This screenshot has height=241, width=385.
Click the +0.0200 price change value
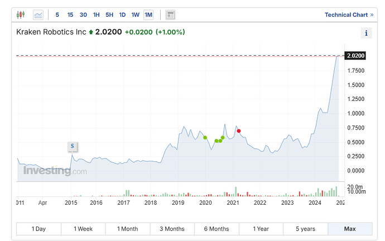[x=139, y=32]
